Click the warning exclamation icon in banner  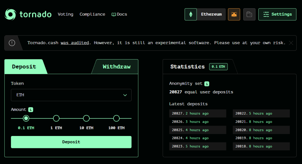12,43
